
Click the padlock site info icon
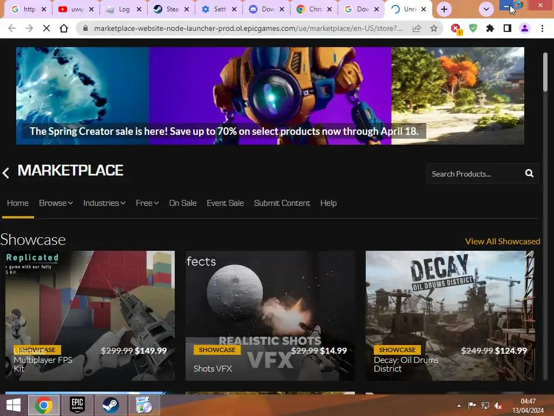85,28
